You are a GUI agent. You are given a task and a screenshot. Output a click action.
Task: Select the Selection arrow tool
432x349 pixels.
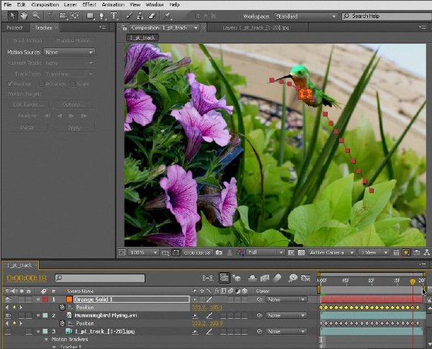[x=12, y=16]
